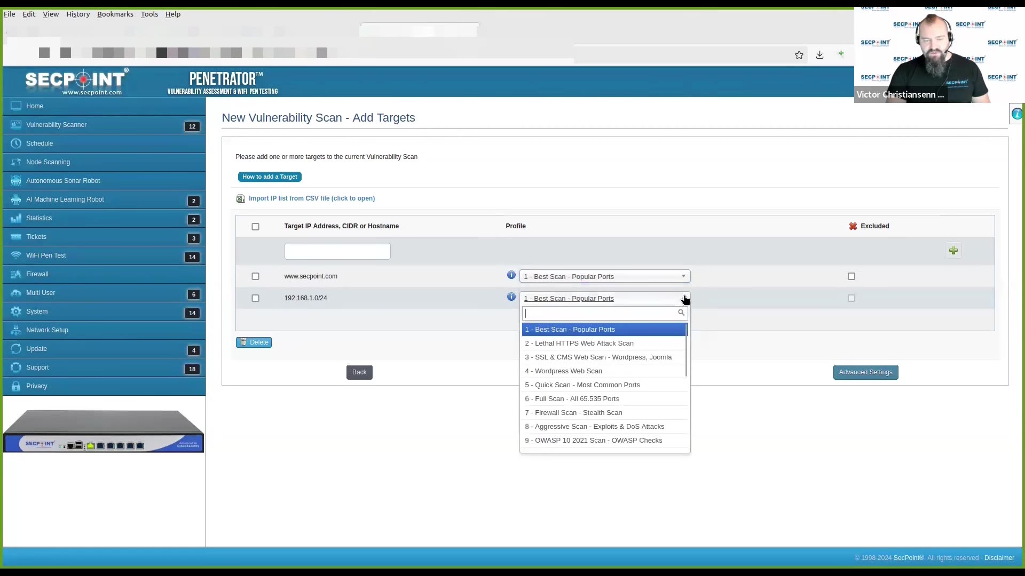Screen dimensions: 1025x576
Task: Click the info icon next to www.secpoint.com
Action: [x=511, y=275]
